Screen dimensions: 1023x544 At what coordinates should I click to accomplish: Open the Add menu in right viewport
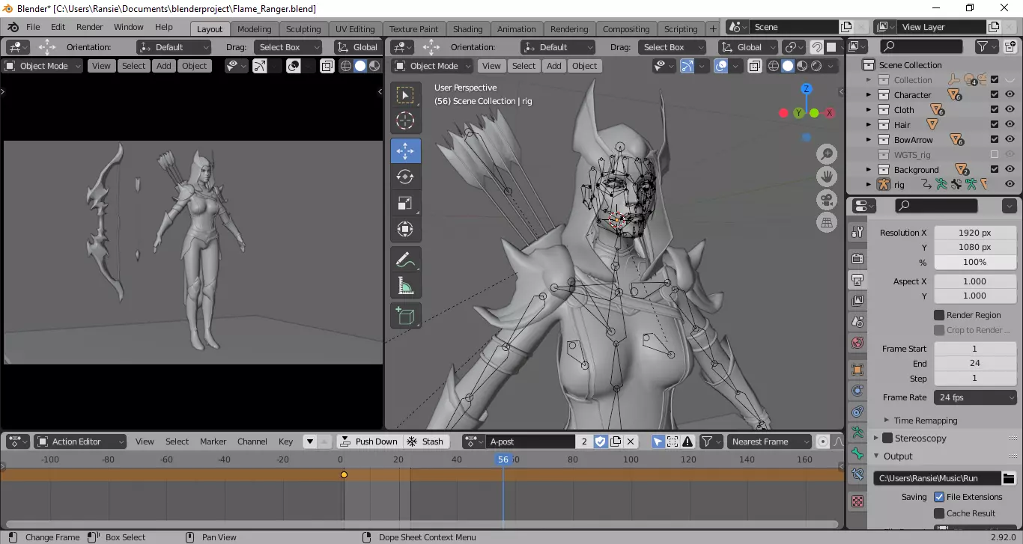click(553, 66)
